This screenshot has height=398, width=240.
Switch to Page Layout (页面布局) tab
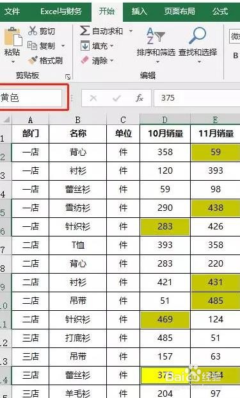(179, 12)
